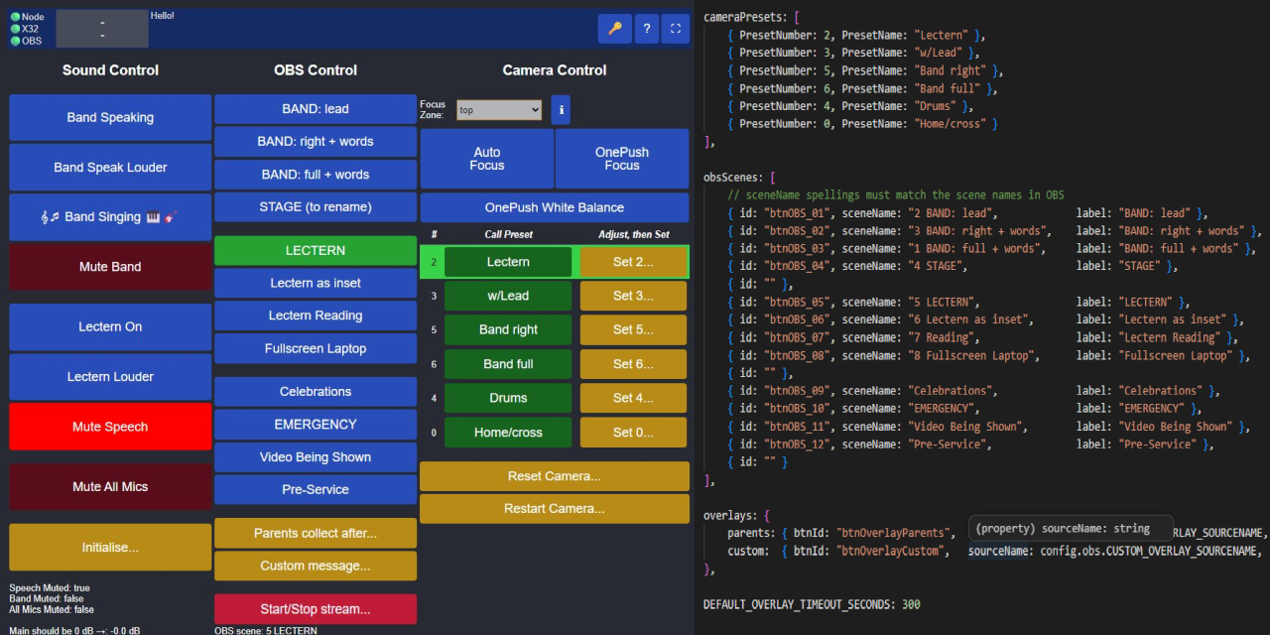Click OnePush White Balance

pos(555,207)
